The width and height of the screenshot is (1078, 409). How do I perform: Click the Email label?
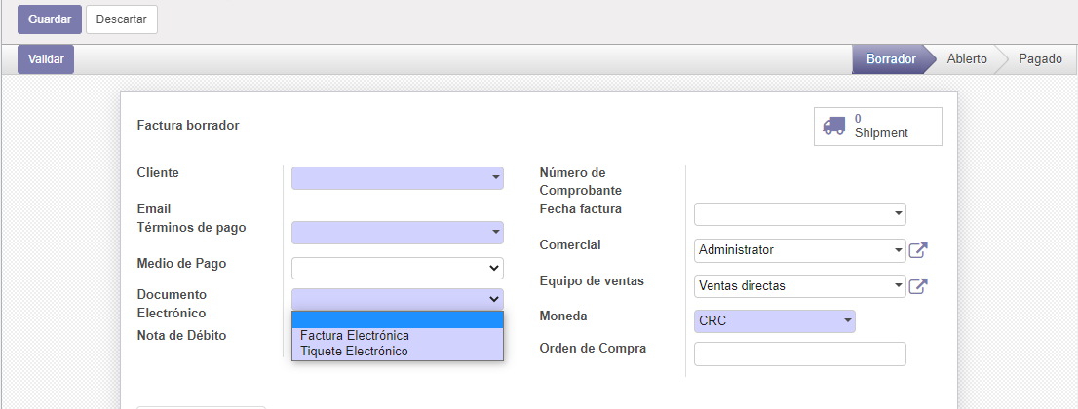(x=154, y=208)
